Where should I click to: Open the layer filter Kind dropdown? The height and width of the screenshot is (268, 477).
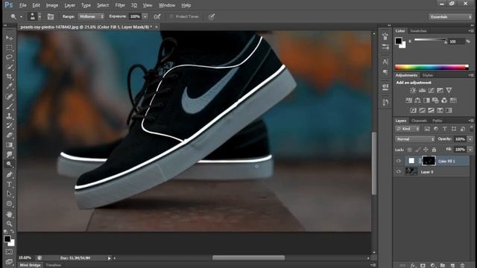coord(408,129)
